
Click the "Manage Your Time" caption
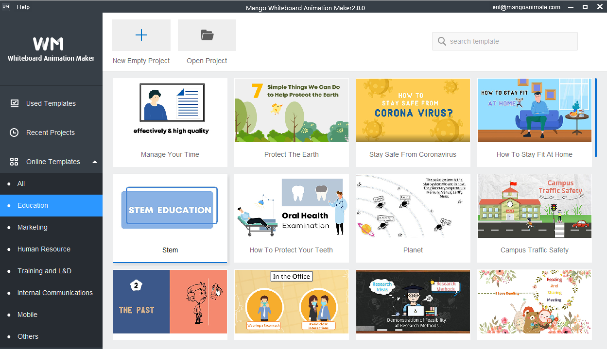[170, 154]
